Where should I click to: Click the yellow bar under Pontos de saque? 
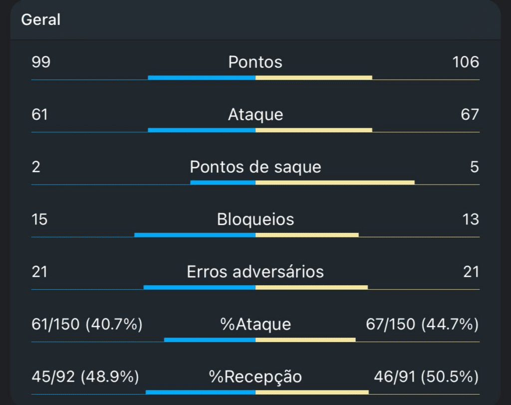coord(334,183)
